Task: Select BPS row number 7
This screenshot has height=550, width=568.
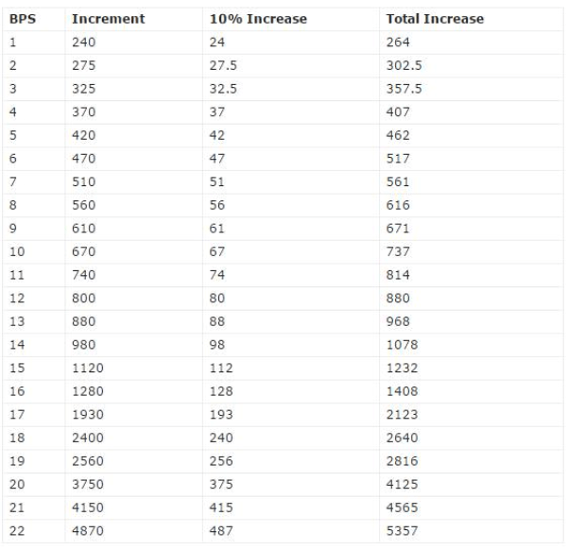Action: [x=13, y=181]
